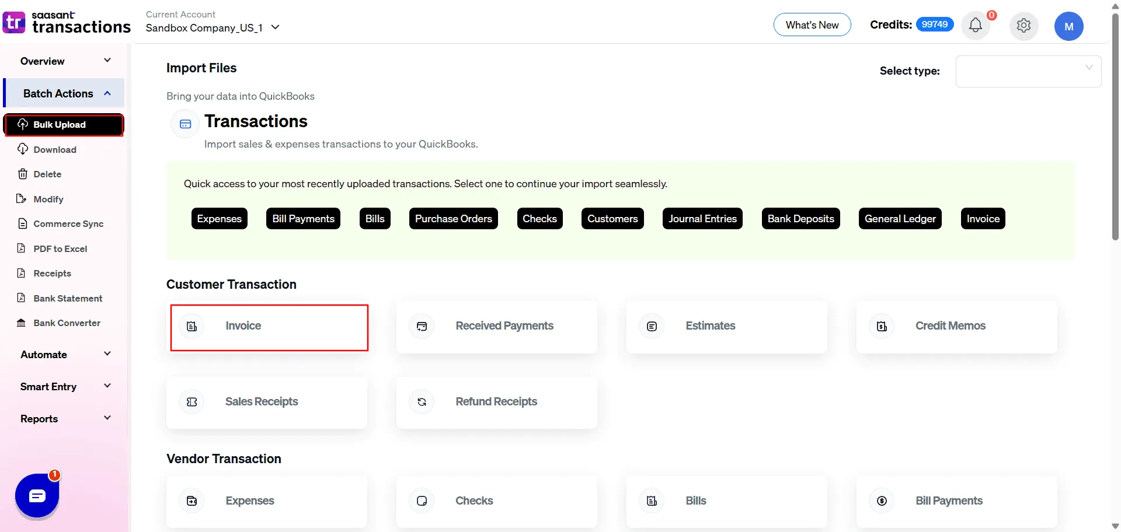Open the chat support bubble

click(37, 496)
